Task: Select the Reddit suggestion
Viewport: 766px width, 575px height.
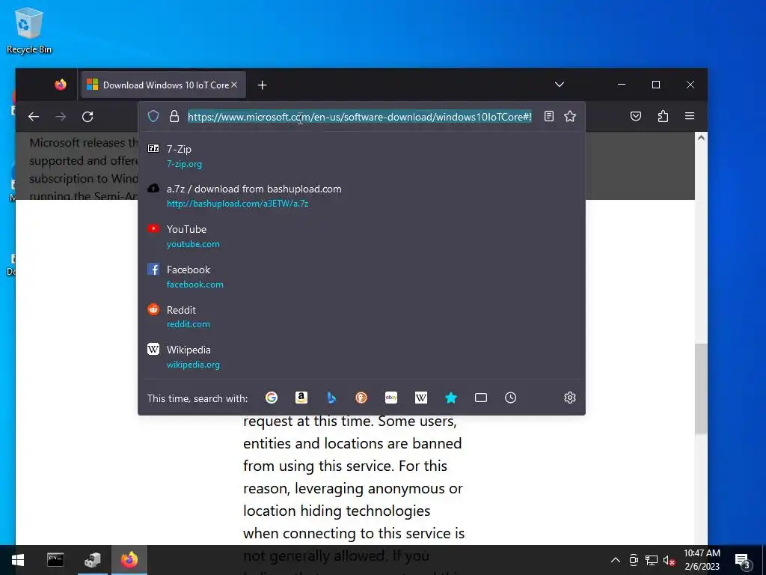Action: coord(361,317)
